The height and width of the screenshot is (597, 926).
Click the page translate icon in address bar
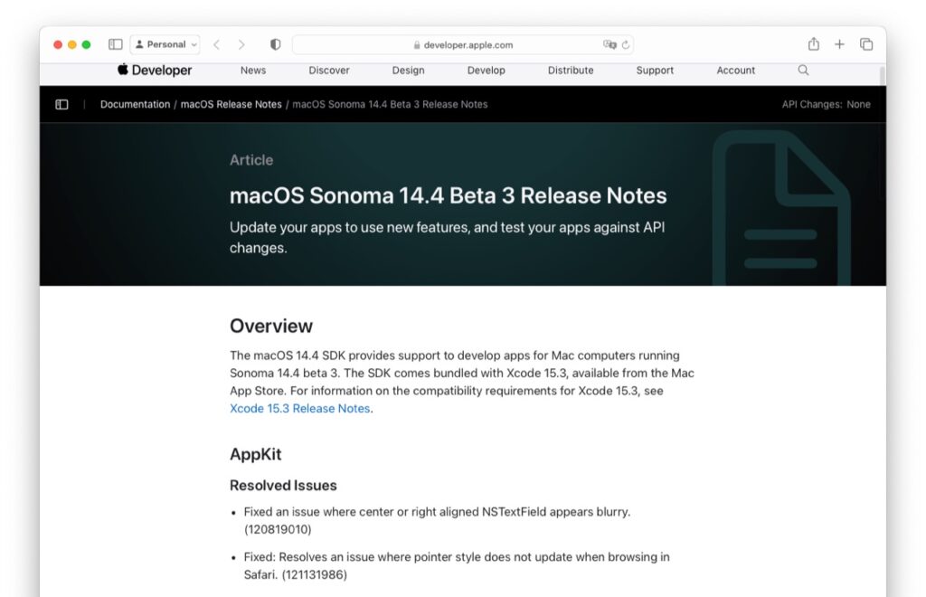coord(608,44)
